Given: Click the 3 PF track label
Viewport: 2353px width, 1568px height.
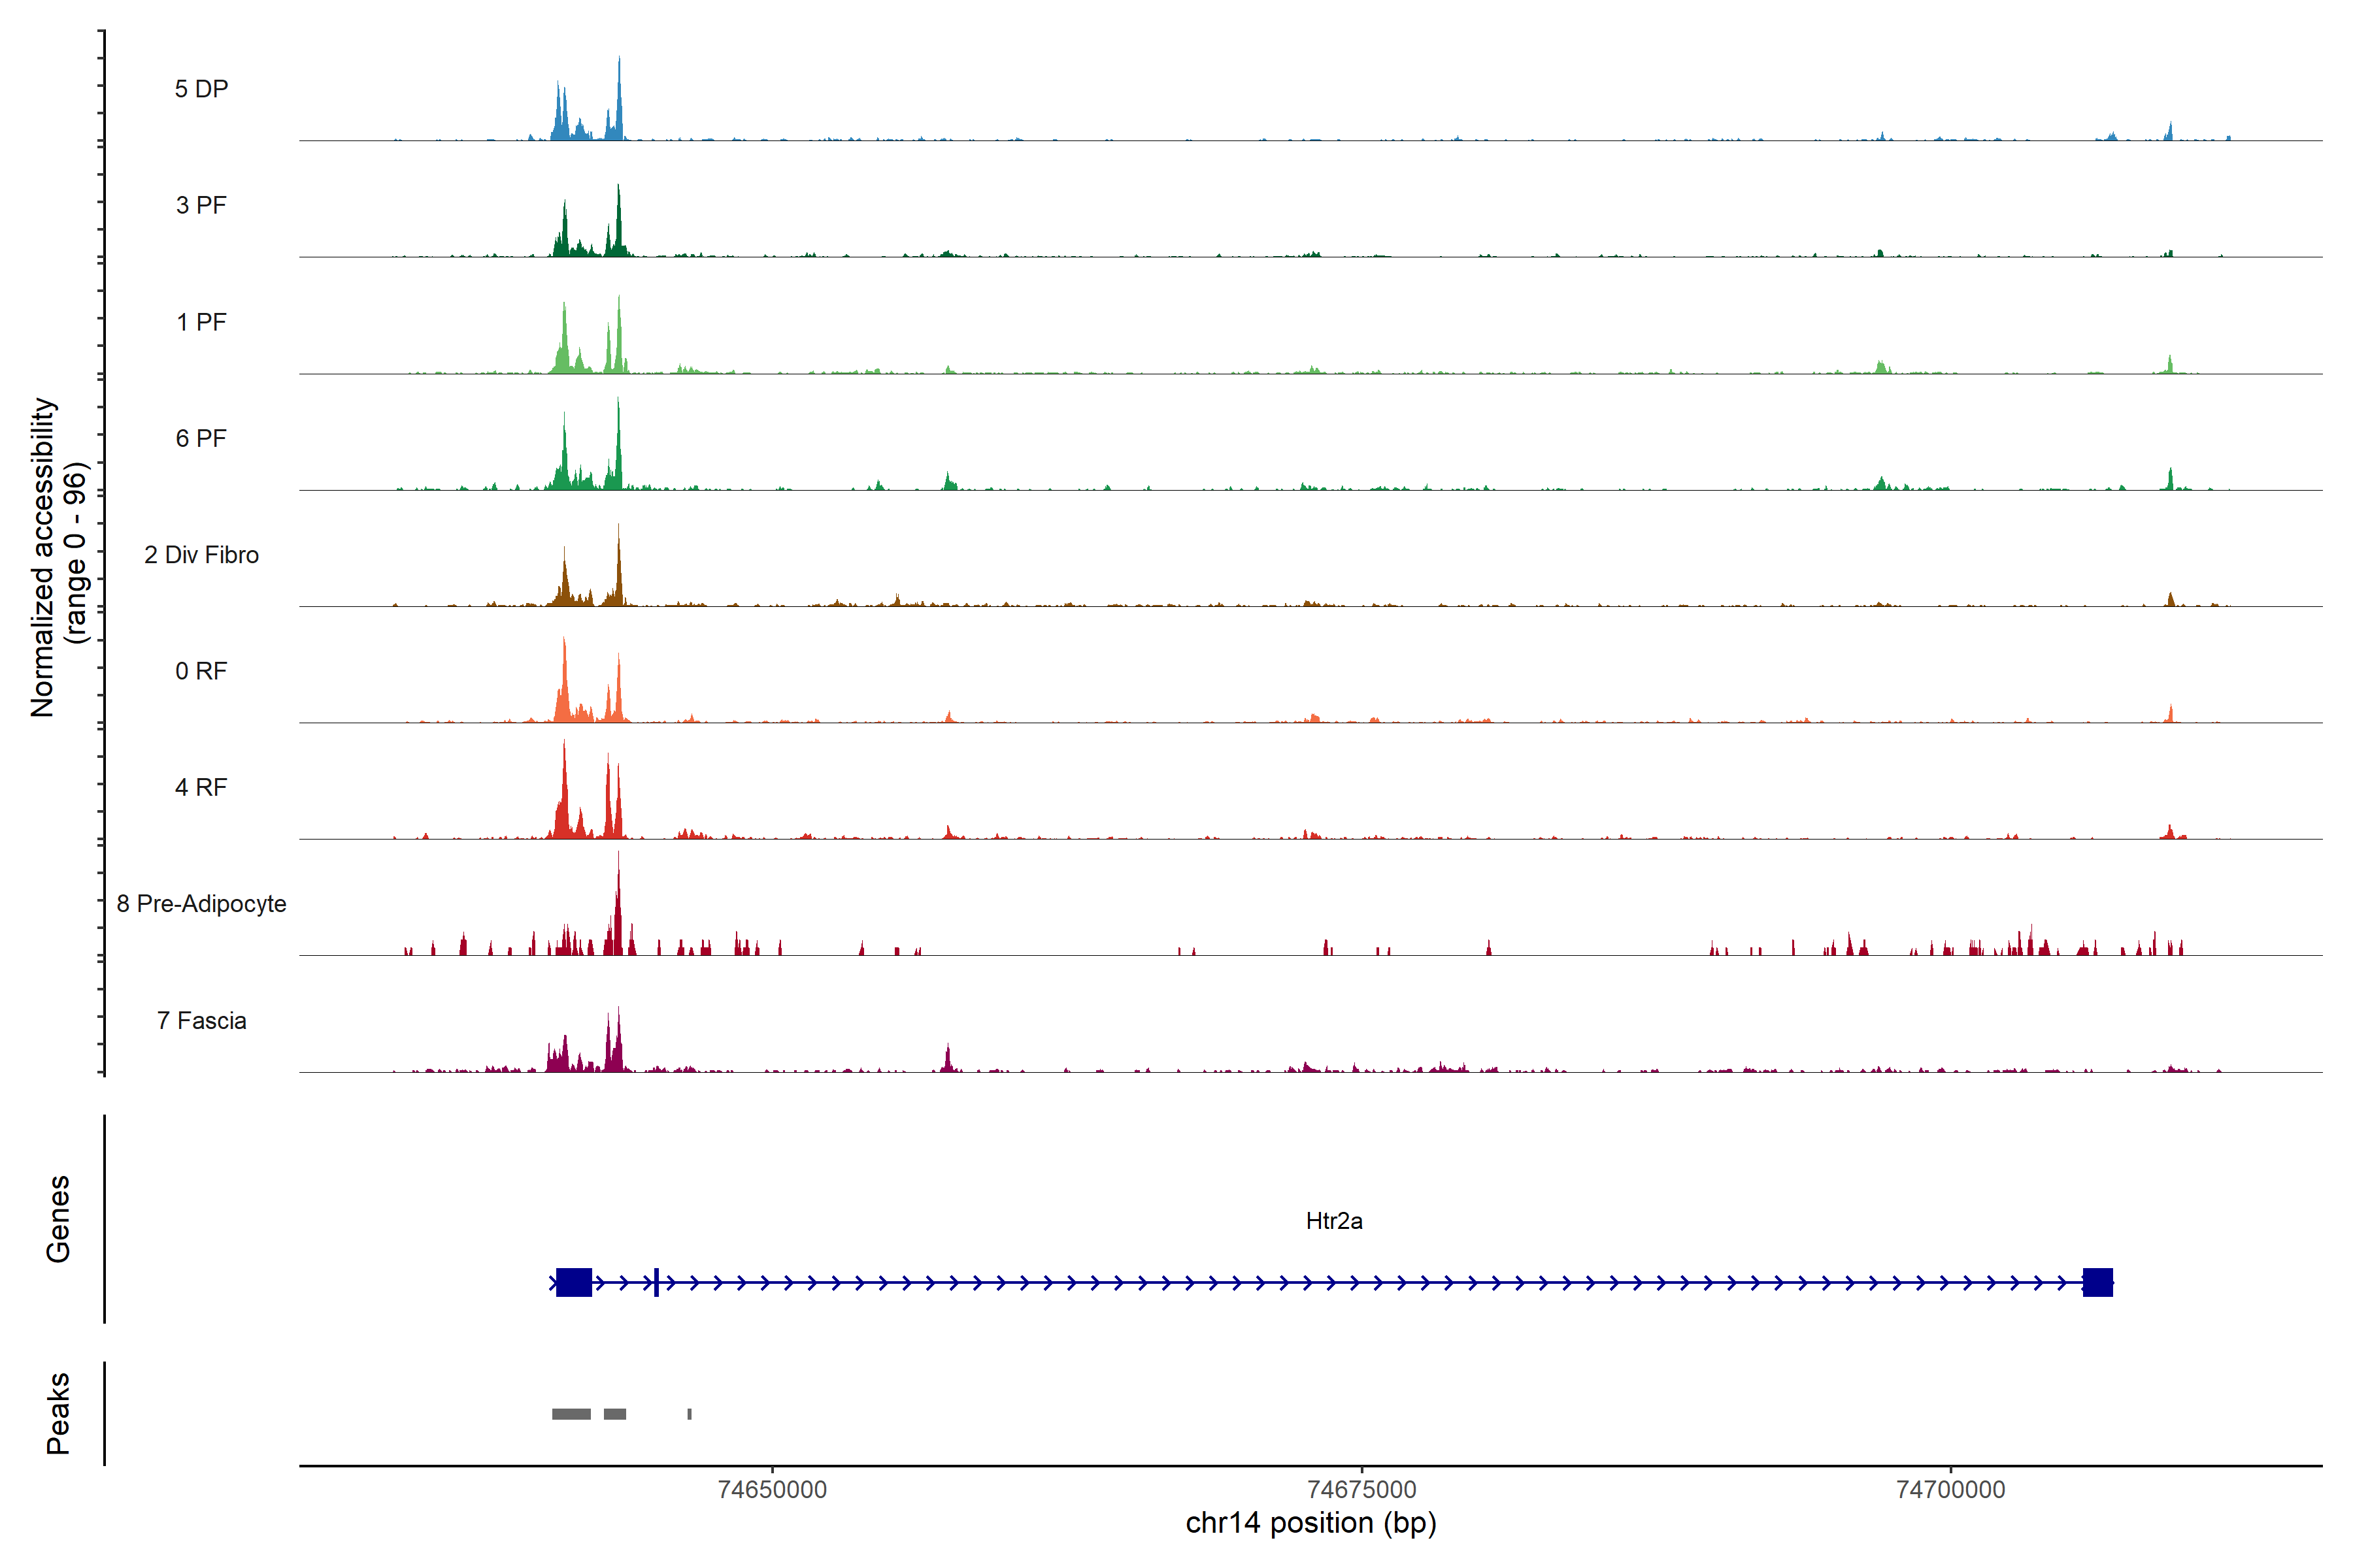Looking at the screenshot, I should click(201, 205).
